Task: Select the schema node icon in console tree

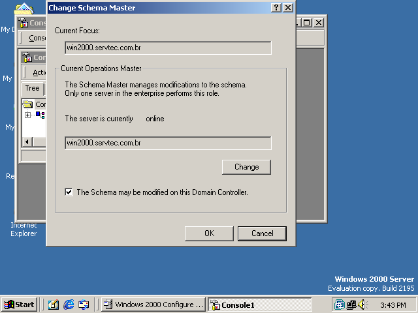Action: pyautogui.click(x=40, y=115)
